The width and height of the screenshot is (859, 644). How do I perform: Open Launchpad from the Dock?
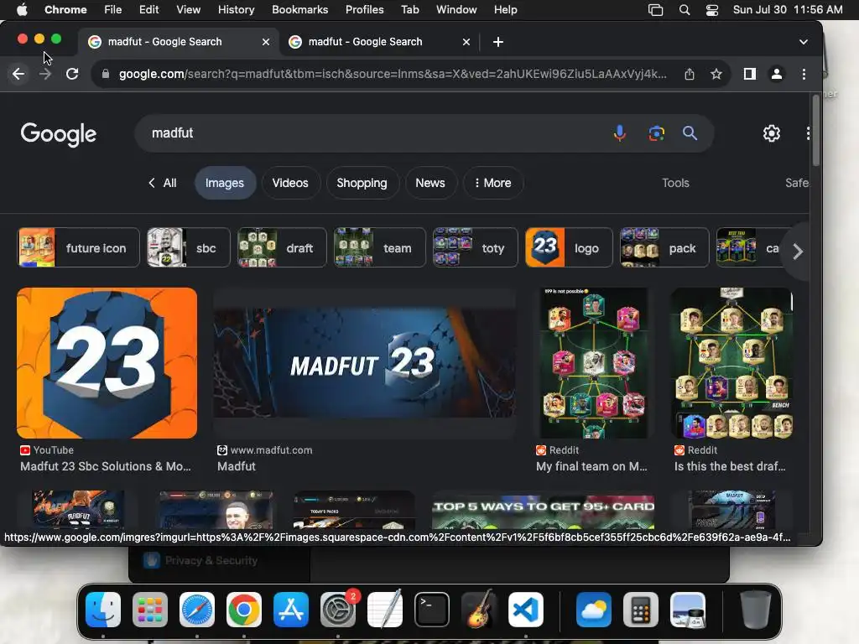[x=150, y=610]
